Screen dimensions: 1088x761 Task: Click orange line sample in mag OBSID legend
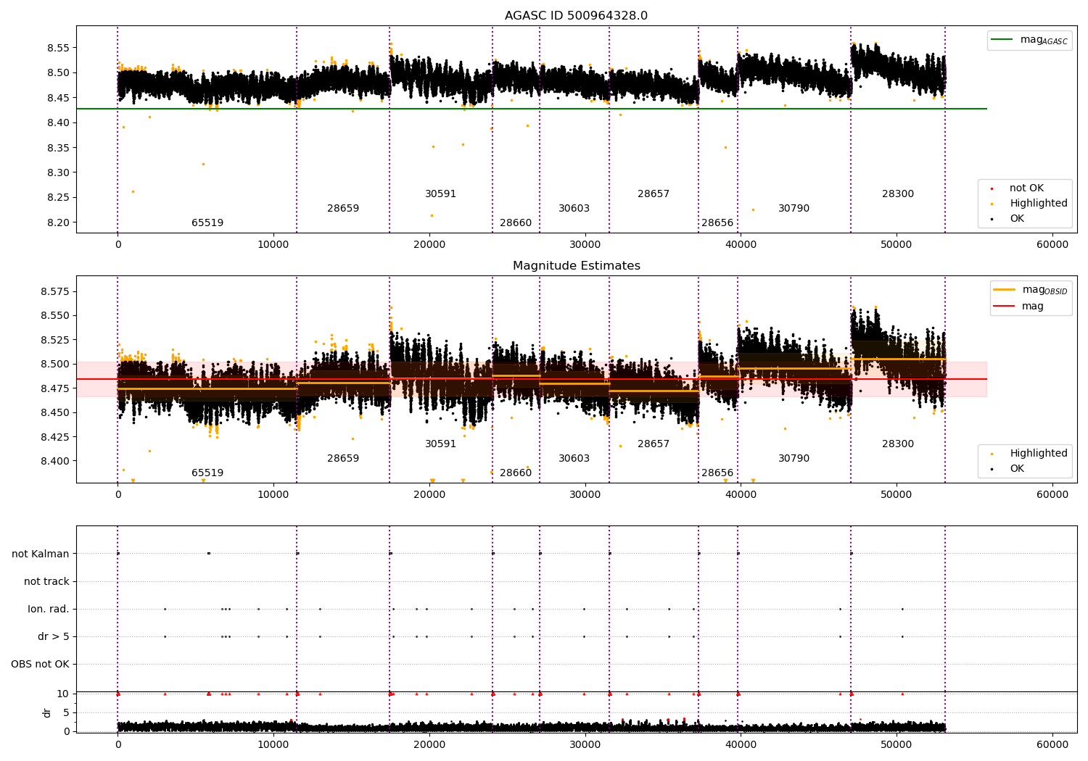(x=1005, y=290)
